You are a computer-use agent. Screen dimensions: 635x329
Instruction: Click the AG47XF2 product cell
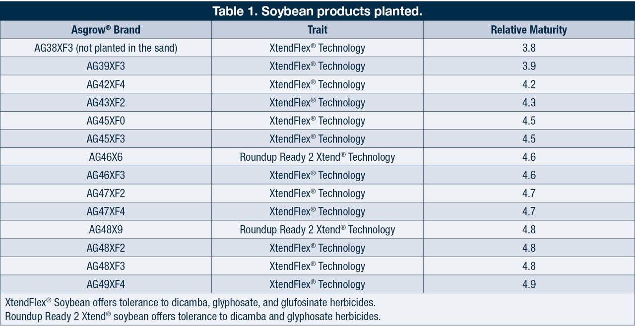pos(106,194)
